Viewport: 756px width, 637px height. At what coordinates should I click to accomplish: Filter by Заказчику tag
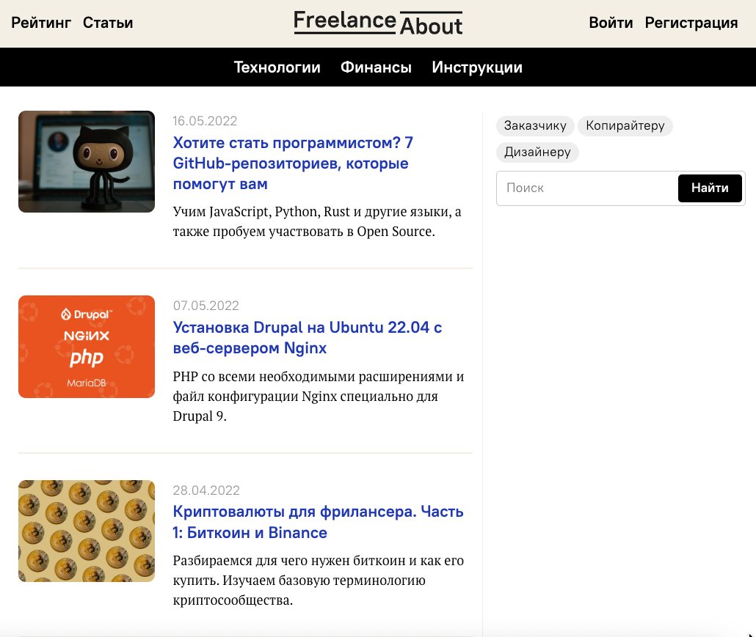coord(535,125)
